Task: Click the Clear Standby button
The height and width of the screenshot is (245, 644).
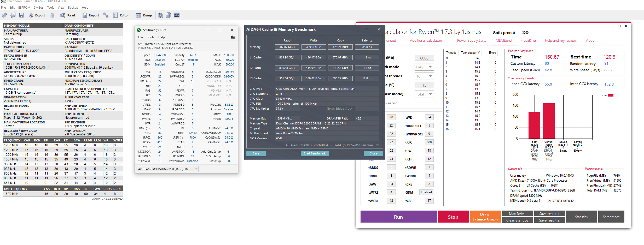Action: point(517,220)
